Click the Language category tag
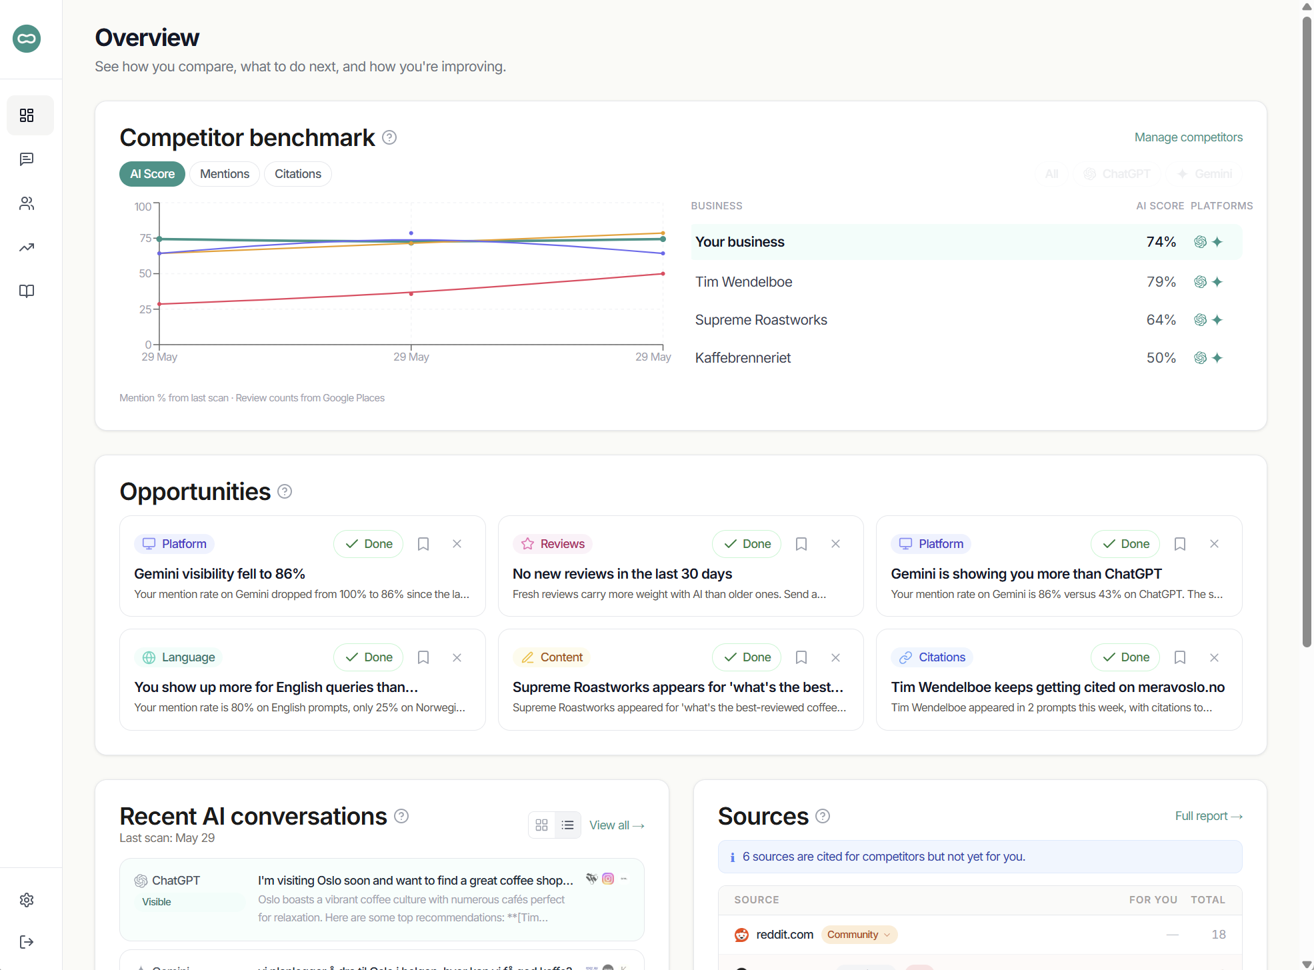Screen dimensions: 1314x970 point(179,657)
